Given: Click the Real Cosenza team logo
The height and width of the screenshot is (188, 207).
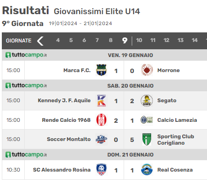Looking at the screenshot, I should coord(147,169).
